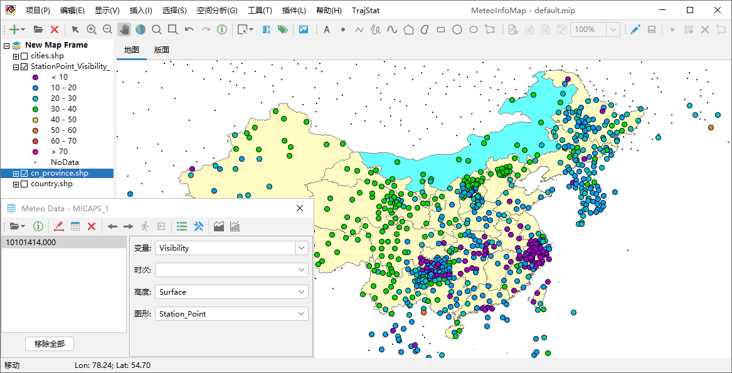Click the purple '< 10' legend symbol
Viewport: 732px width, 373px height.
[x=36, y=78]
